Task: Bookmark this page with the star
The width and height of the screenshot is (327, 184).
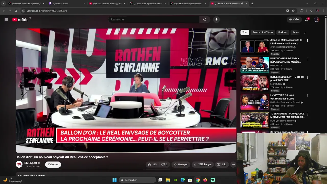Action: click(x=293, y=11)
